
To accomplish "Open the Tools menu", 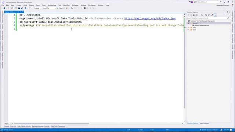I will click(44, 5).
